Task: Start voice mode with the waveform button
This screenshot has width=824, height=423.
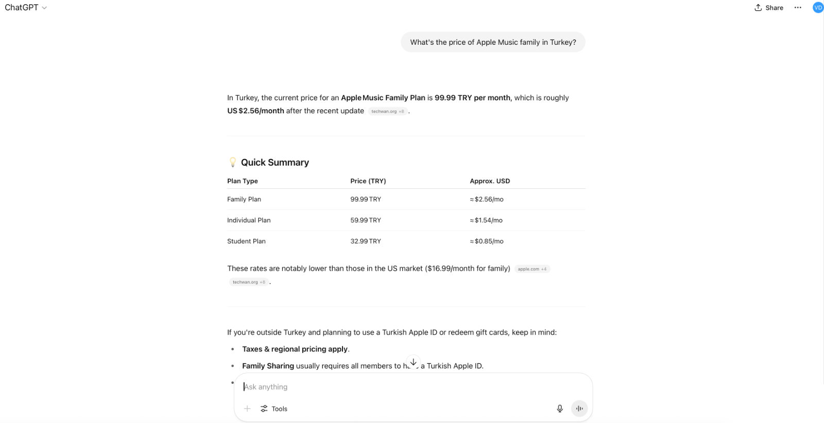Action: pyautogui.click(x=579, y=409)
